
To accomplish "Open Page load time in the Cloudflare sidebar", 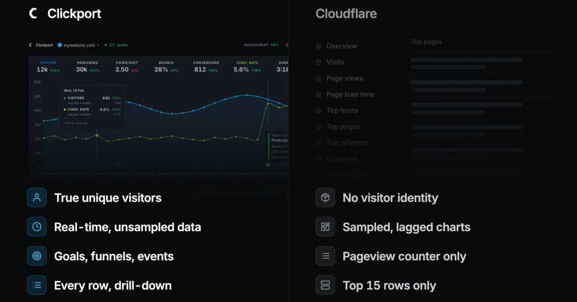I will coord(350,94).
